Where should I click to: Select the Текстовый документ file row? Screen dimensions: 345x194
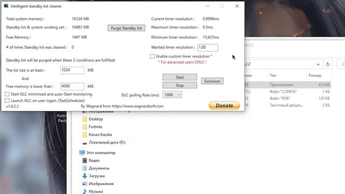point(288,105)
